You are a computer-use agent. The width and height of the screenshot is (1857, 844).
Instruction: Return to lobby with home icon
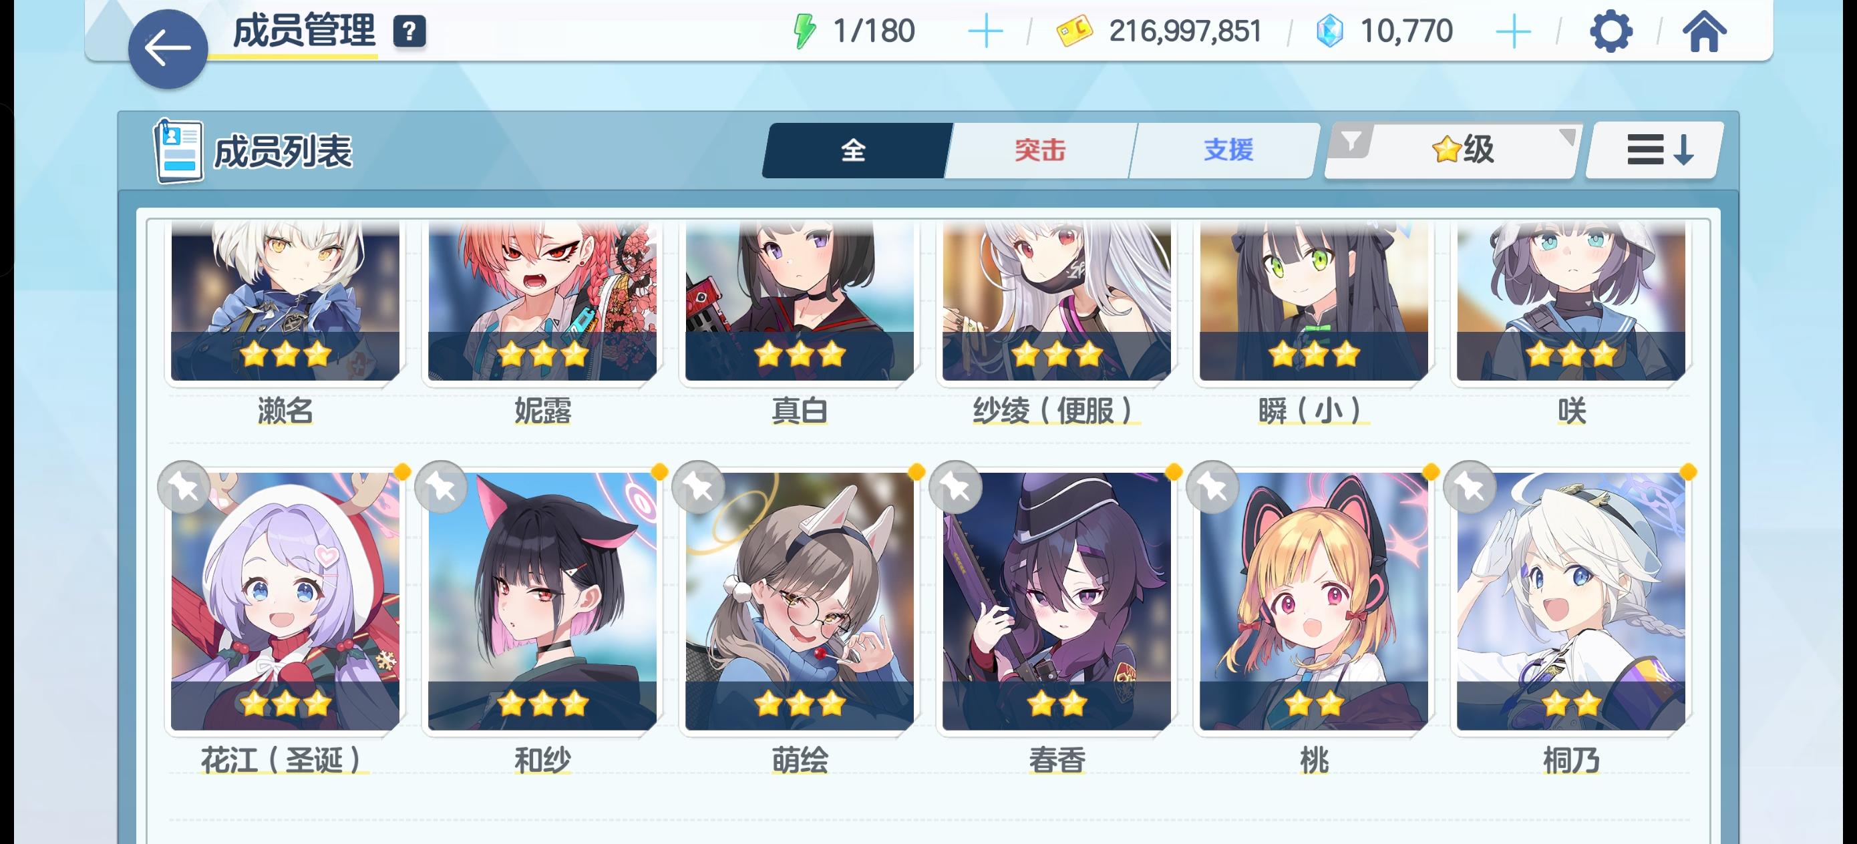pos(1704,31)
